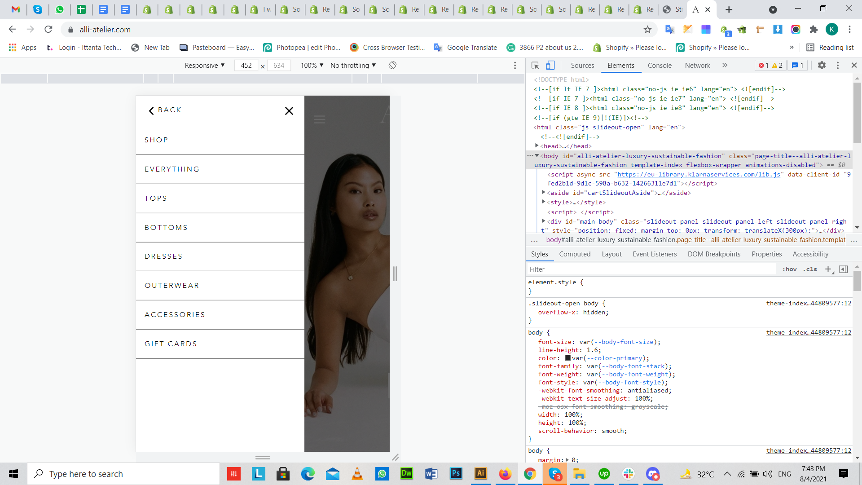Open the Computed styles tab
862x485 pixels.
[x=575, y=254]
